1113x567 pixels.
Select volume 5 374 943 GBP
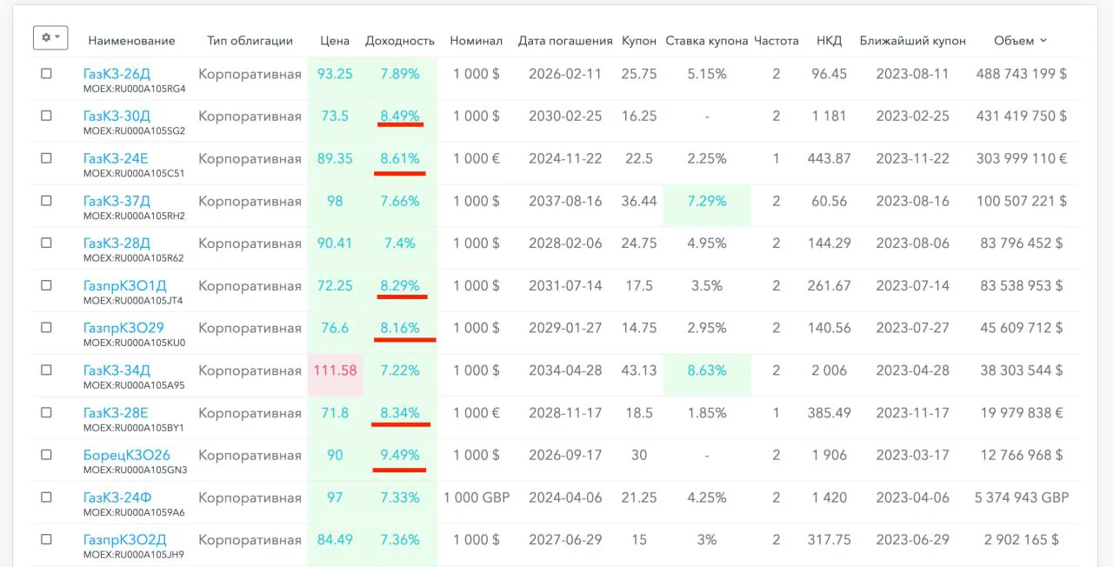coord(1022,497)
